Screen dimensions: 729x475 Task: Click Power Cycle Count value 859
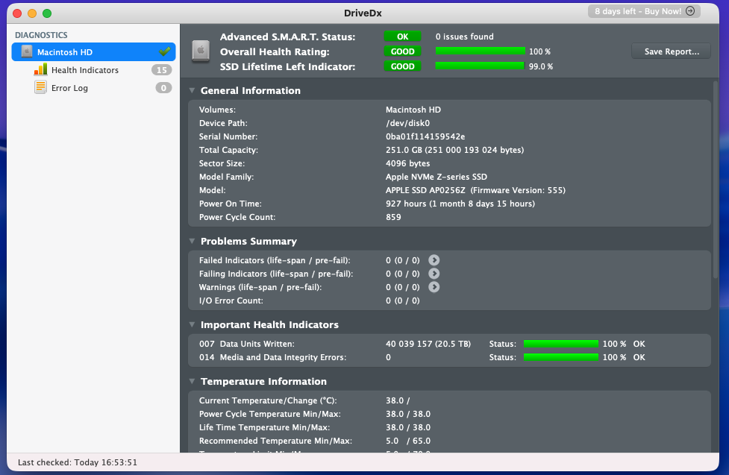[x=393, y=217]
